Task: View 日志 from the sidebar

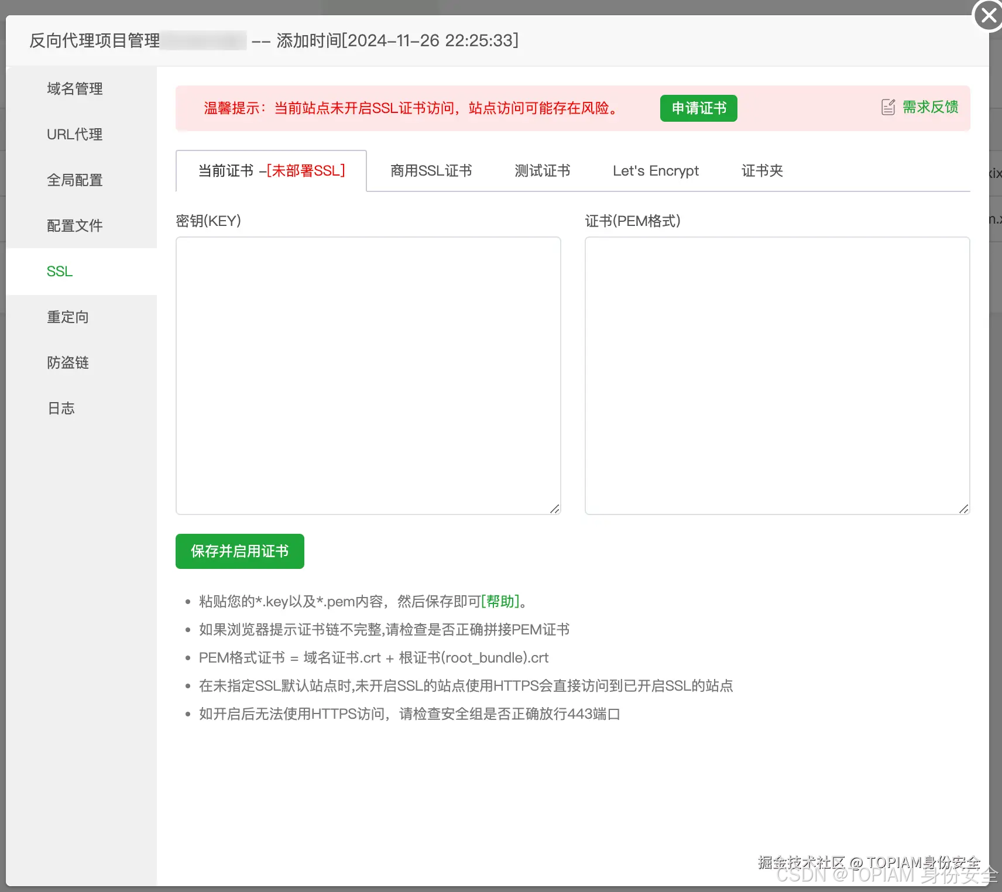Action: [x=61, y=408]
